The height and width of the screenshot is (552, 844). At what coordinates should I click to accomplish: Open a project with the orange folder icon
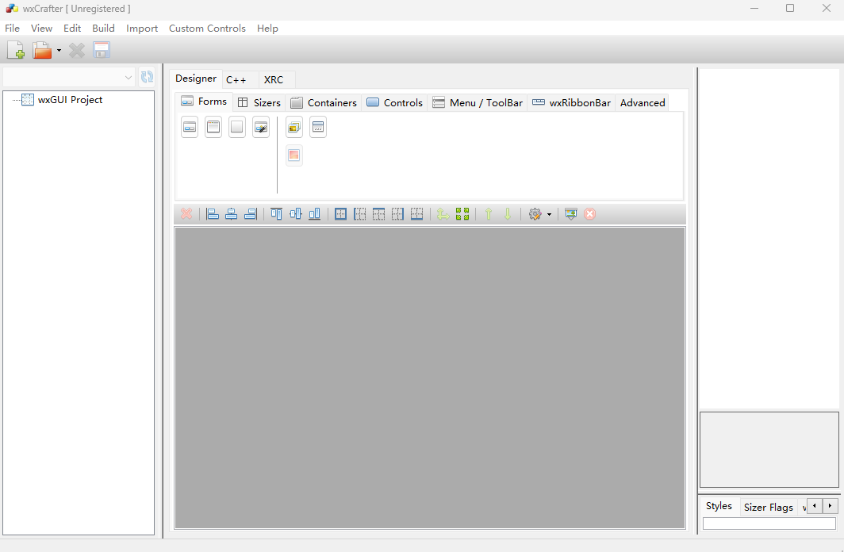coord(42,51)
